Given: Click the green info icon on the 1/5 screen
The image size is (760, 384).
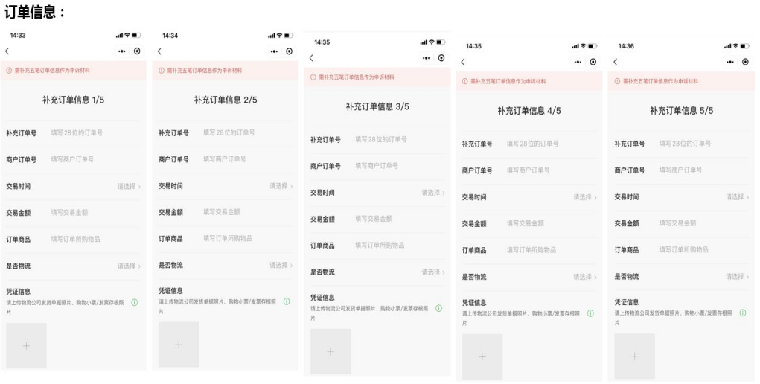Looking at the screenshot, I should coord(135,302).
